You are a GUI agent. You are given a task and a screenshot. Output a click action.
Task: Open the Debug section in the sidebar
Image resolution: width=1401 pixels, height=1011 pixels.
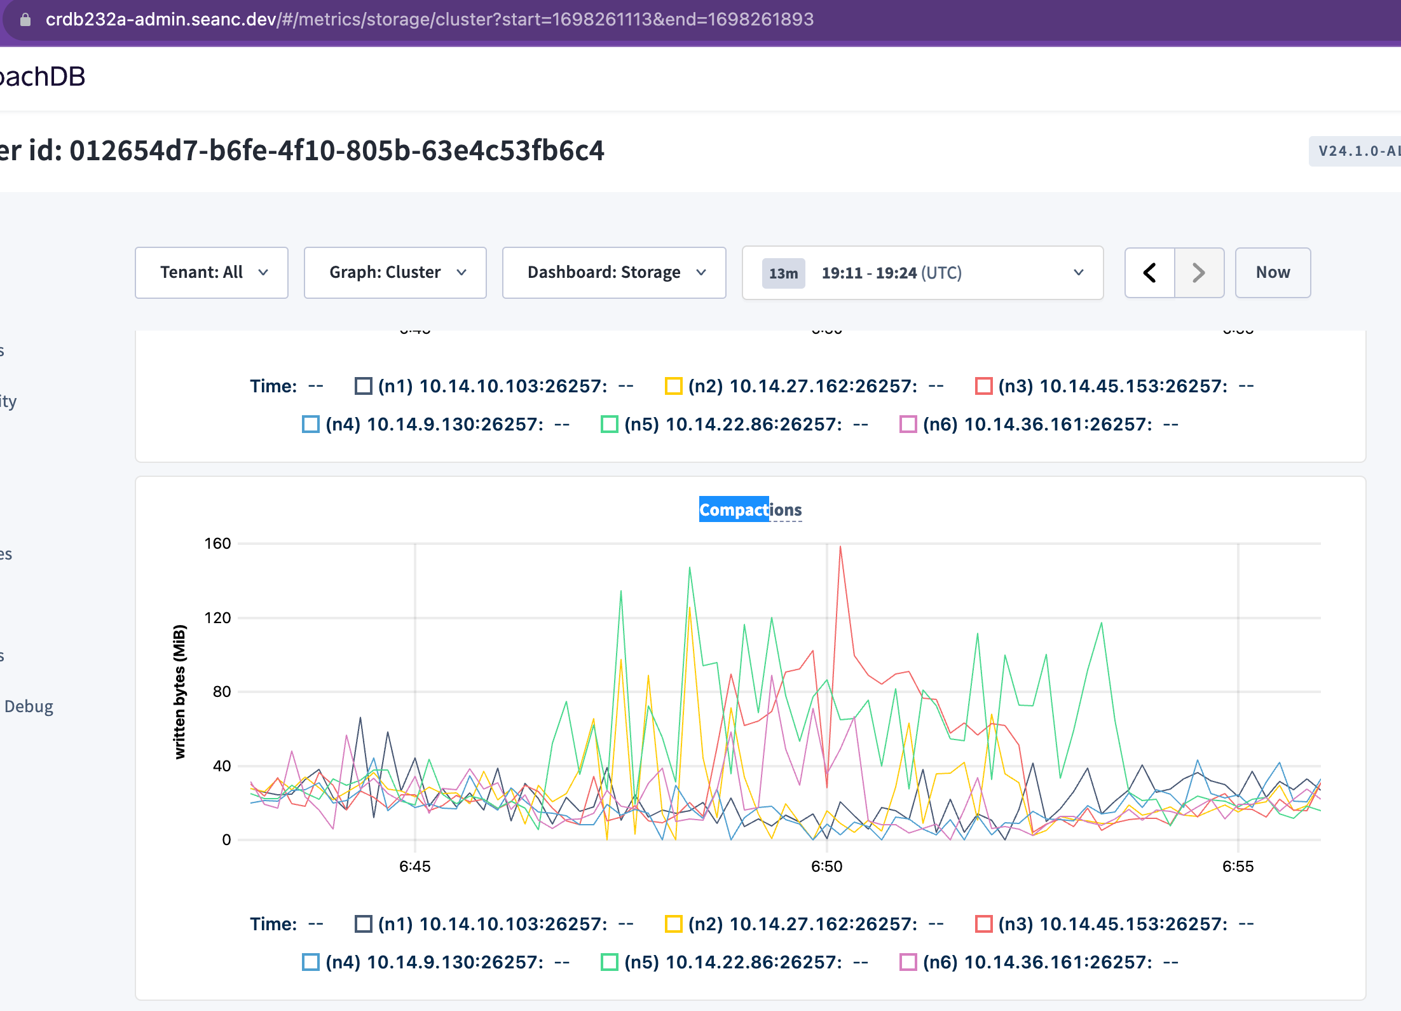click(29, 706)
